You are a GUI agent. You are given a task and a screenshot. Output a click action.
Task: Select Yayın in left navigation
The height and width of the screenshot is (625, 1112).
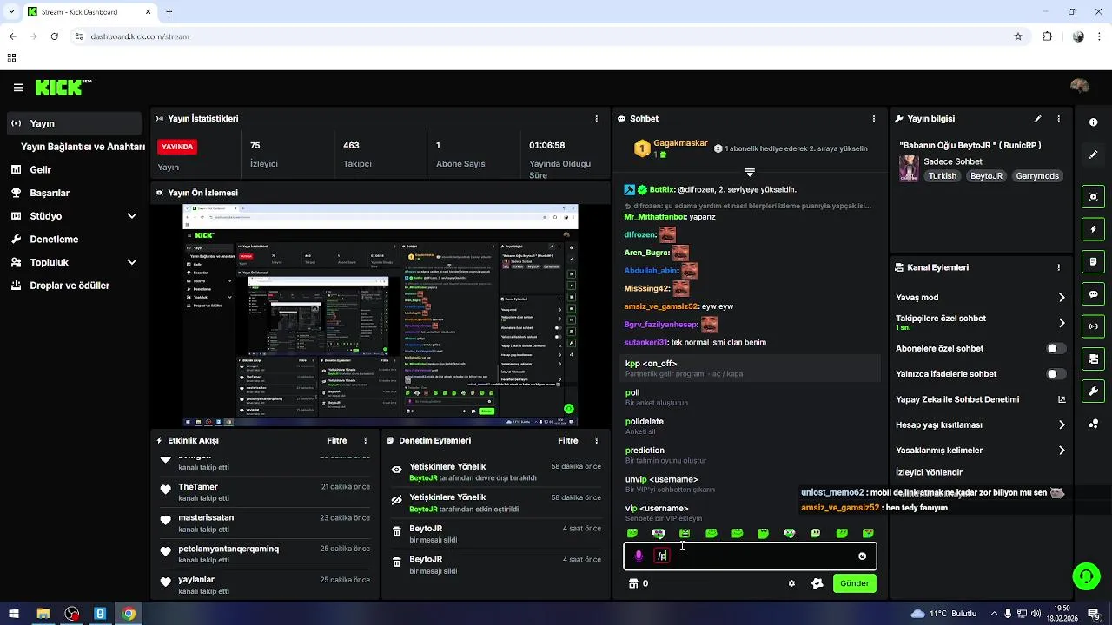[x=74, y=123]
